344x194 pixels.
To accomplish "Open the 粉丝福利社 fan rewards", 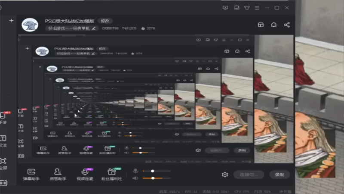I will 112,175.
